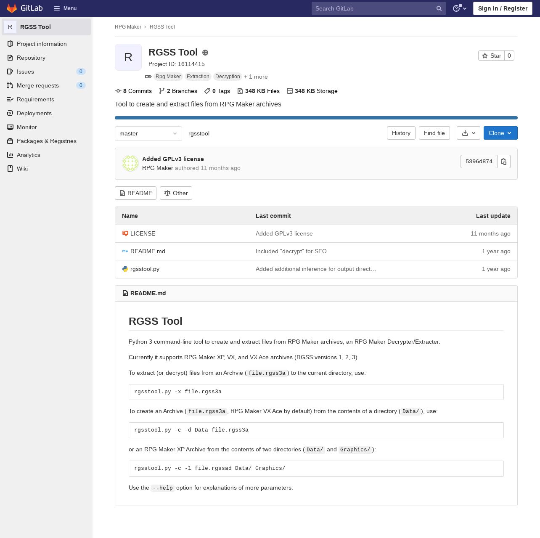Click Added additional inference commit message
The image size is (540, 538).
(316, 269)
